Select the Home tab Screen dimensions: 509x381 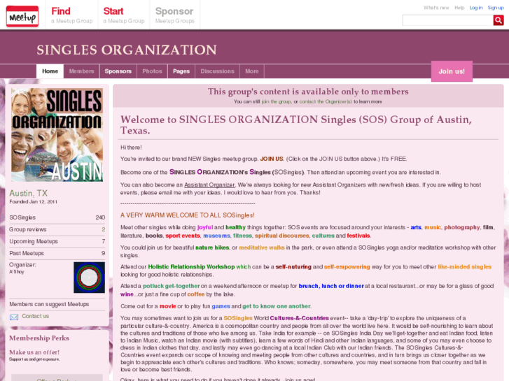point(50,71)
